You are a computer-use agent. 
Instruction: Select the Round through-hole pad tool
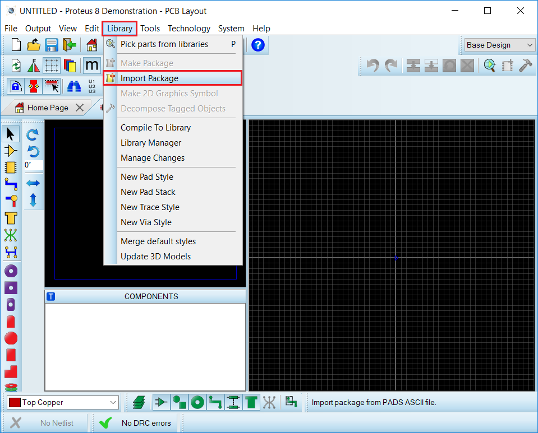(x=11, y=271)
